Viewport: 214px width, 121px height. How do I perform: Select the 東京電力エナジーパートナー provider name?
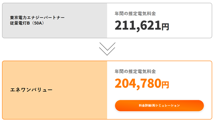point(37,18)
